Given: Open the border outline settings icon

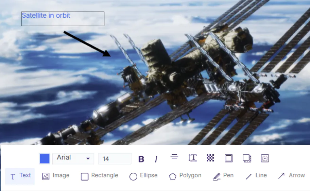Looking at the screenshot, I should coord(229,158).
